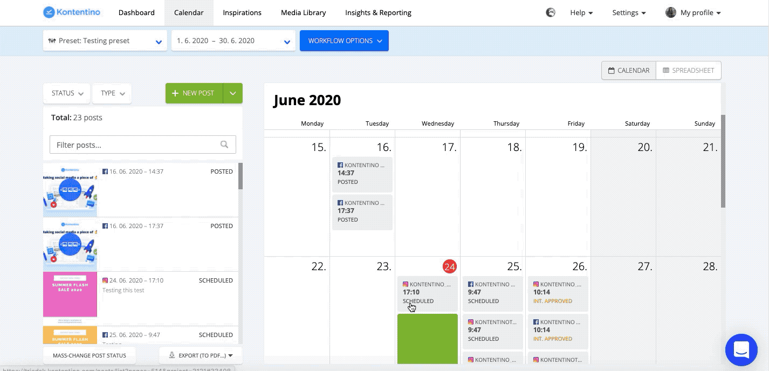Open Insights & Reporting tab
The height and width of the screenshot is (371, 769).
pyautogui.click(x=378, y=12)
